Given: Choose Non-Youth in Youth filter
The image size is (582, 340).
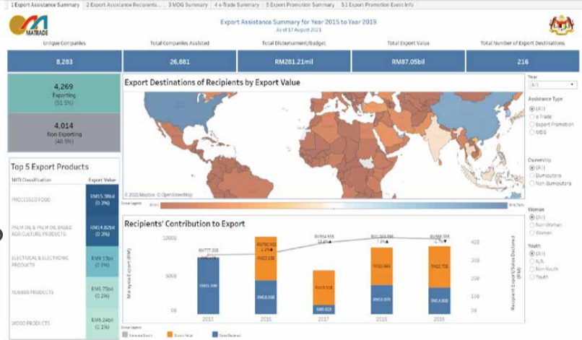Looking at the screenshot, I should tap(532, 269).
